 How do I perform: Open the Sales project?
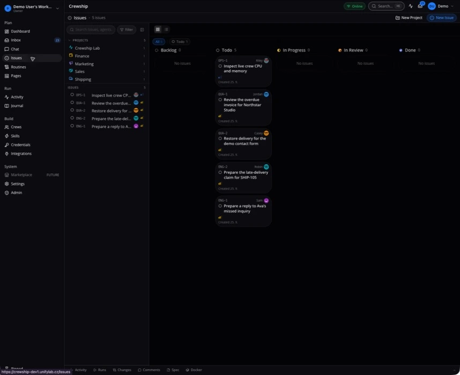(x=107, y=71)
